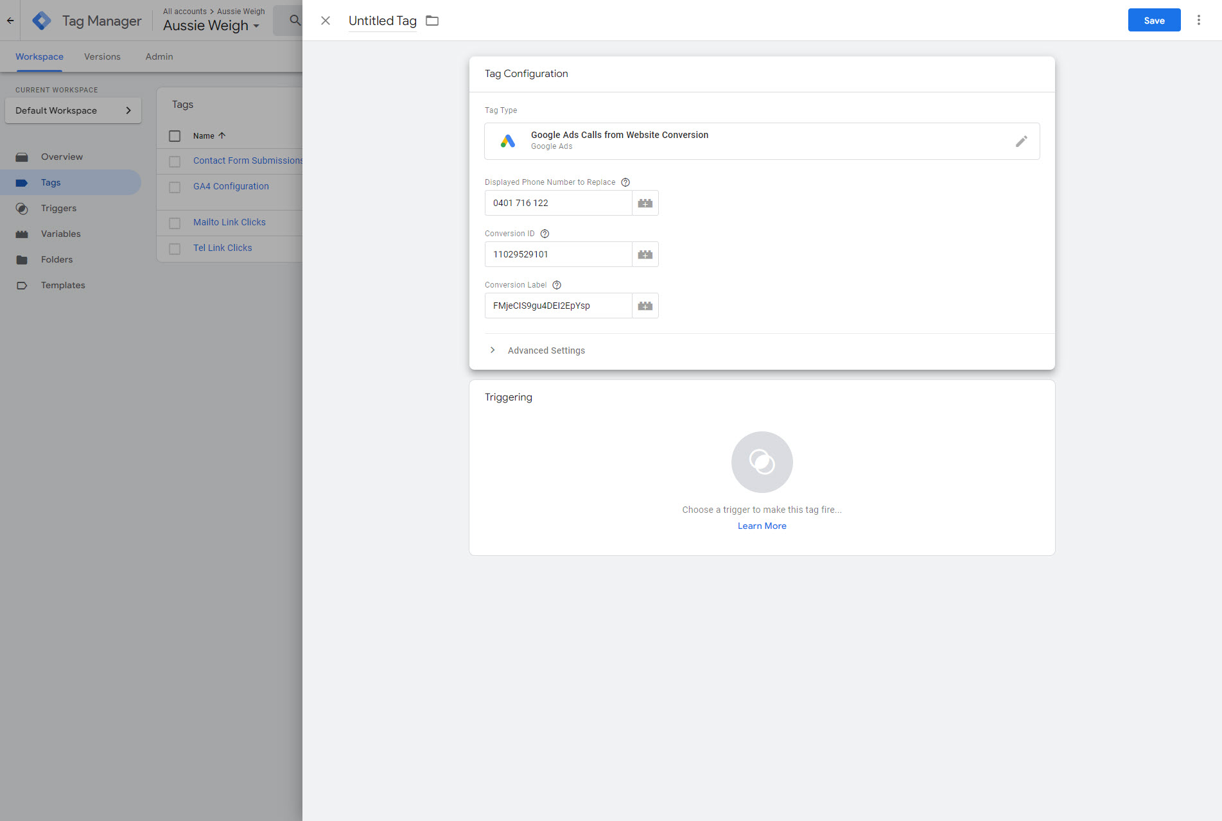Image resolution: width=1222 pixels, height=821 pixels.
Task: Check the Contact Form Submissions checkbox
Action: pos(175,161)
